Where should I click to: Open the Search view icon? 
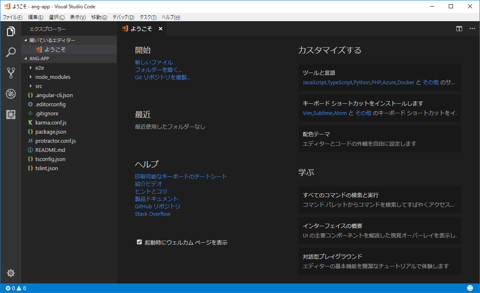pyautogui.click(x=11, y=52)
